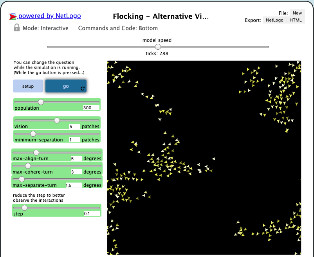Image resolution: width=314 pixels, height=257 pixels.
Task: Export model as NetLogo file
Action: pos(274,20)
